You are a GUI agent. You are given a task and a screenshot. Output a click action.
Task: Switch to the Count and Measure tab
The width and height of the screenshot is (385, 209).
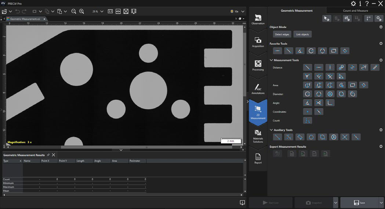tap(355, 11)
